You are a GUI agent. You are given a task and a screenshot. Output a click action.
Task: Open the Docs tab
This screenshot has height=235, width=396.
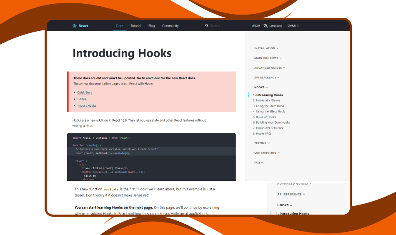[120, 25]
